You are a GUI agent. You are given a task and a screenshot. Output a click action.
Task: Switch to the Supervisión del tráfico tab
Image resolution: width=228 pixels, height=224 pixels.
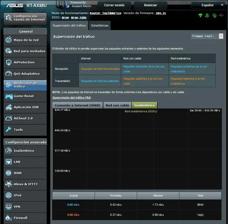click(69, 25)
